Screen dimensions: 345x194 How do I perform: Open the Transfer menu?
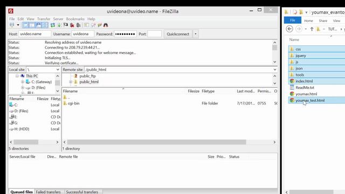44,19
